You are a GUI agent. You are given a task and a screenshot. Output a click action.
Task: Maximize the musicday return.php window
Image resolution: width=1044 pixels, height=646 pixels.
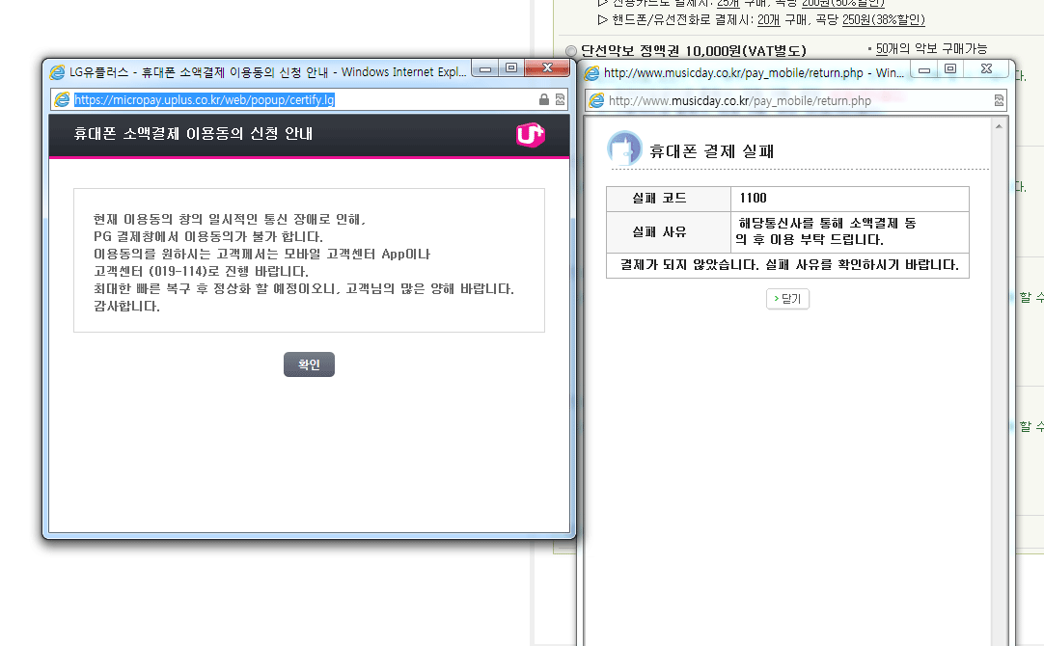950,69
